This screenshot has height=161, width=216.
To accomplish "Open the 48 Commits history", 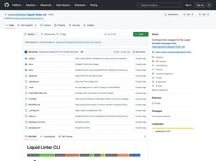I will tap(139, 52).
